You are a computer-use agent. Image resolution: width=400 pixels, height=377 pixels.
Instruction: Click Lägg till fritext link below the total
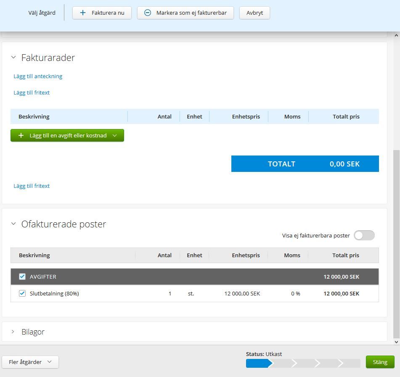click(x=32, y=186)
